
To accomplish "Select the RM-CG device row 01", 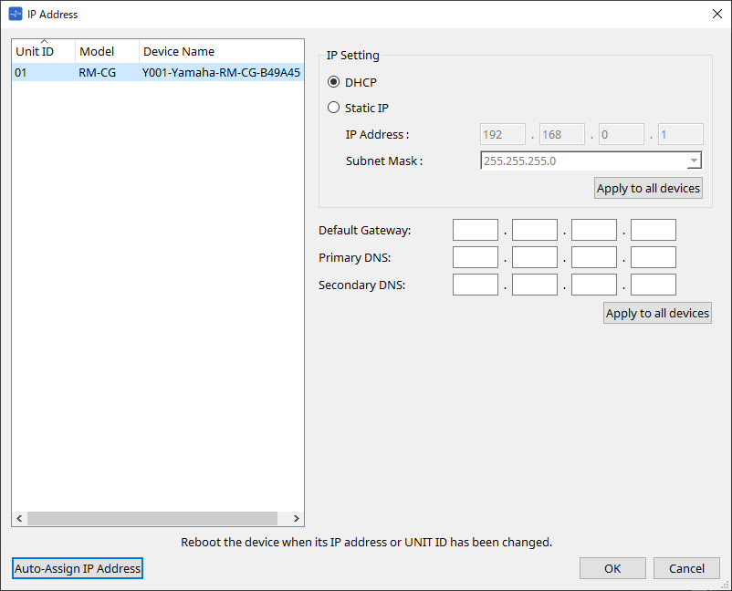I will [157, 73].
